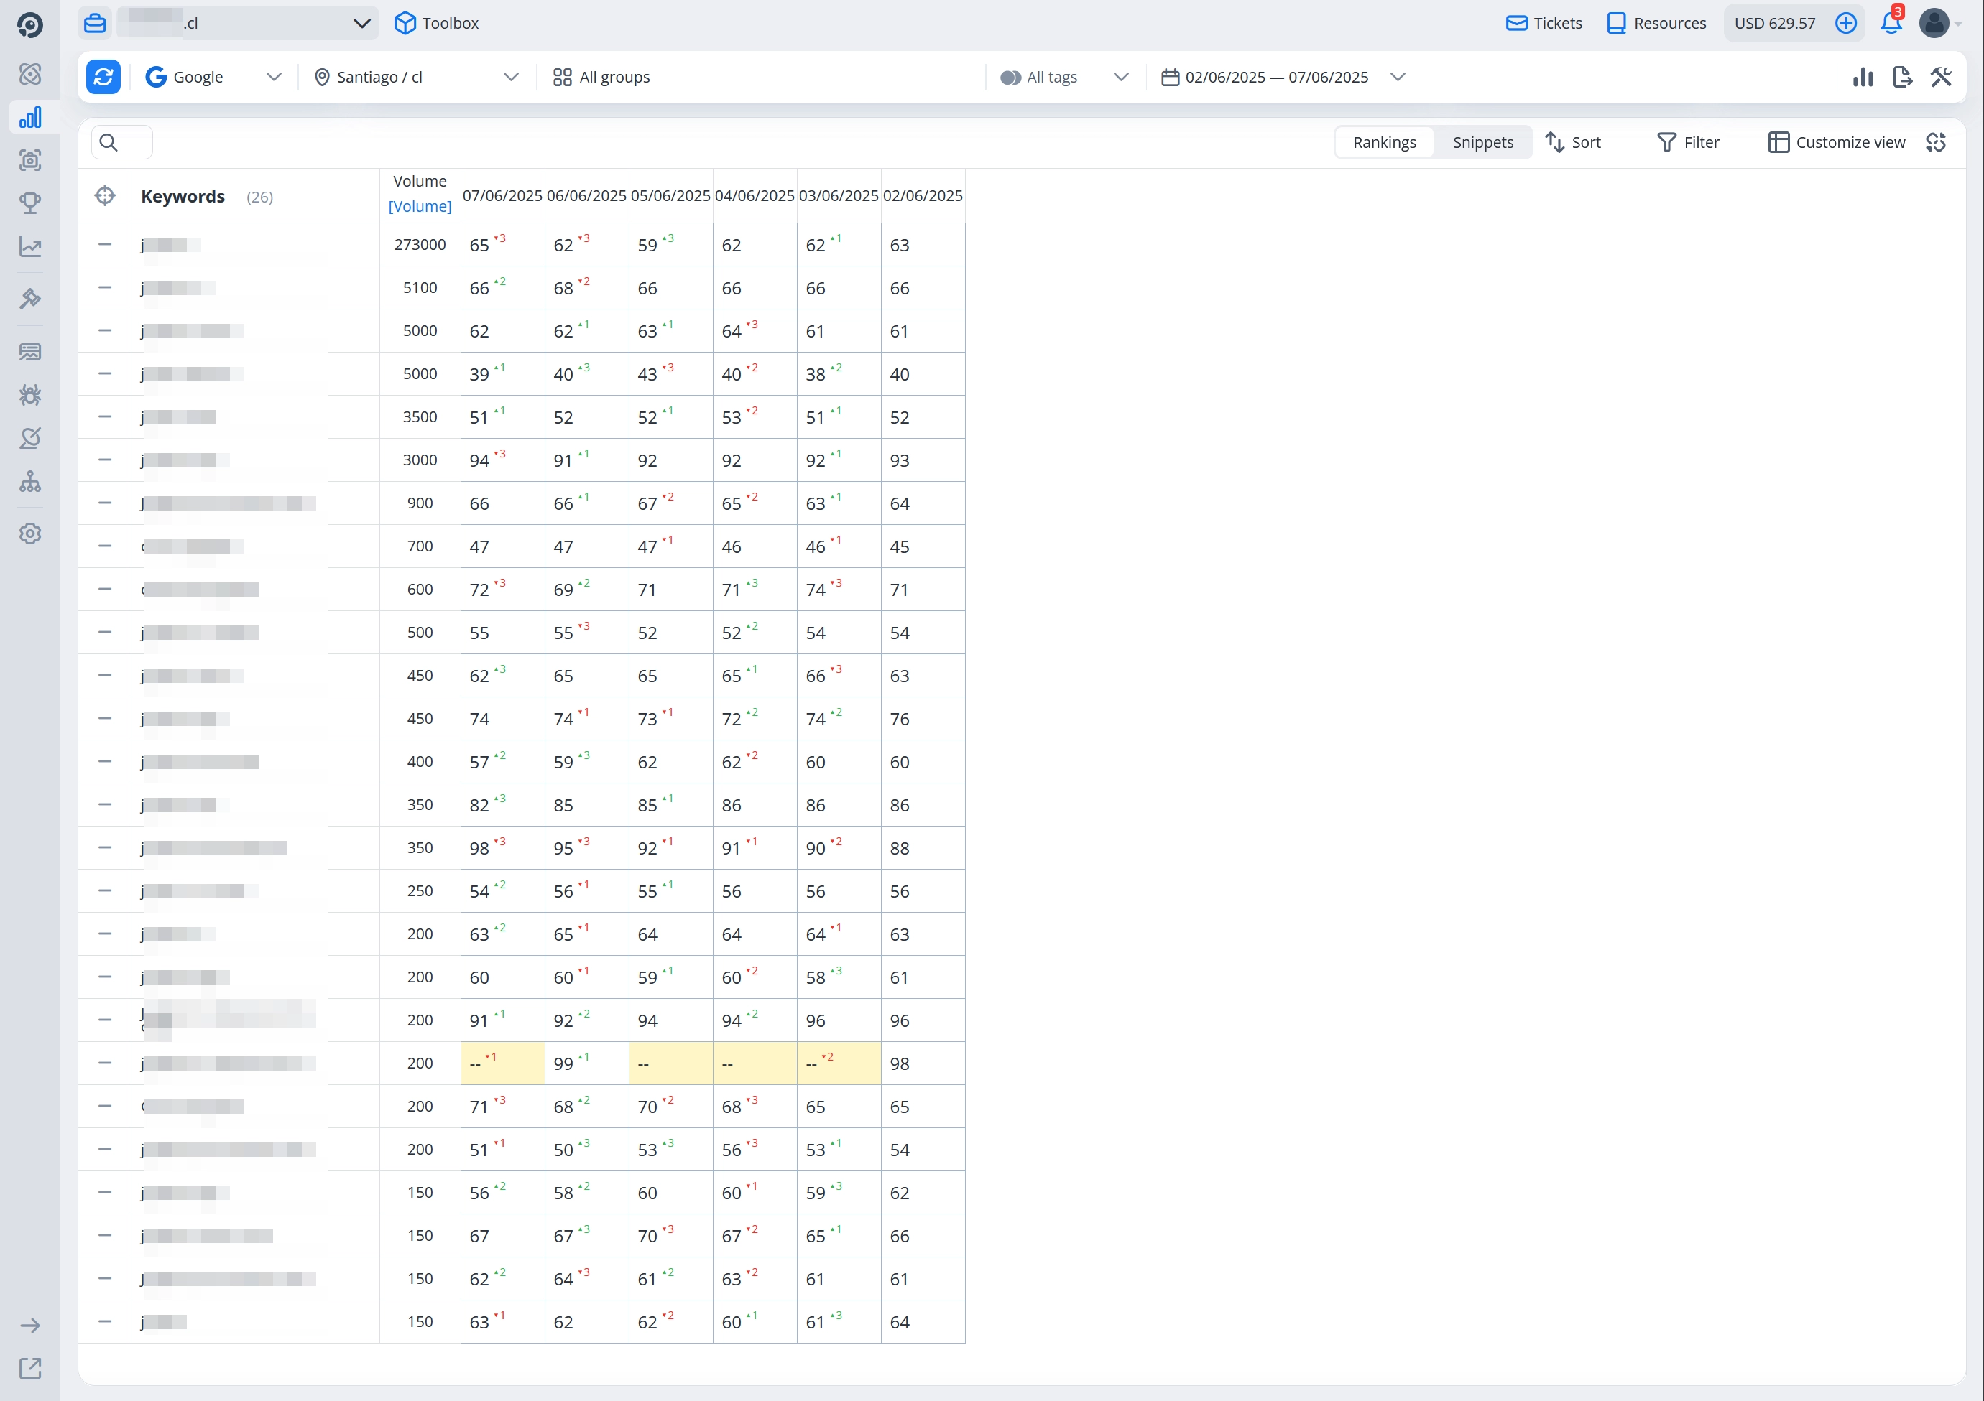1984x1401 pixels.
Task: Click the 02/06/2025 column header
Action: pyautogui.click(x=923, y=196)
